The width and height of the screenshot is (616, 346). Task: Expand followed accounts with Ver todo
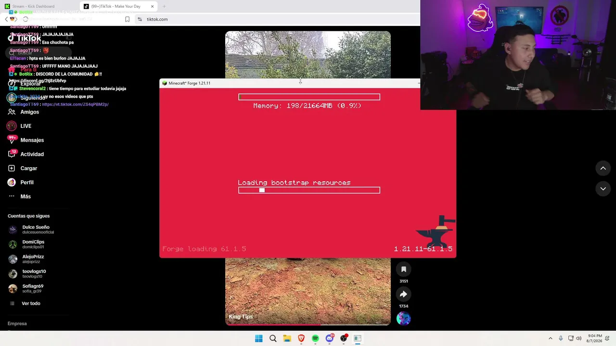pyautogui.click(x=24, y=304)
